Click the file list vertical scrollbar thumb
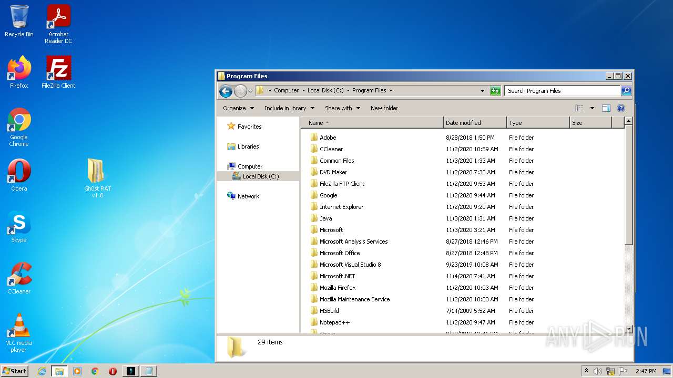The image size is (673, 378). [628, 184]
